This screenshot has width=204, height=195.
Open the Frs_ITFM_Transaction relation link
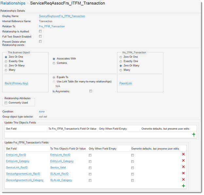coord(52,26)
